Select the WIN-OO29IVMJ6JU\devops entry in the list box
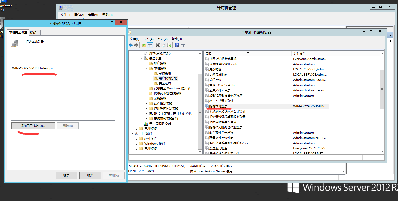The height and width of the screenshot is (201, 398). 33,68
